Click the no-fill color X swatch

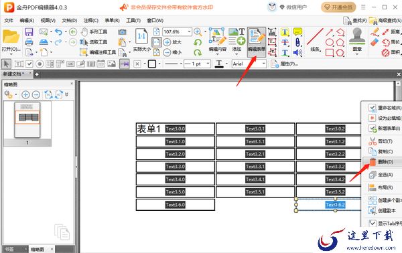tap(137, 64)
